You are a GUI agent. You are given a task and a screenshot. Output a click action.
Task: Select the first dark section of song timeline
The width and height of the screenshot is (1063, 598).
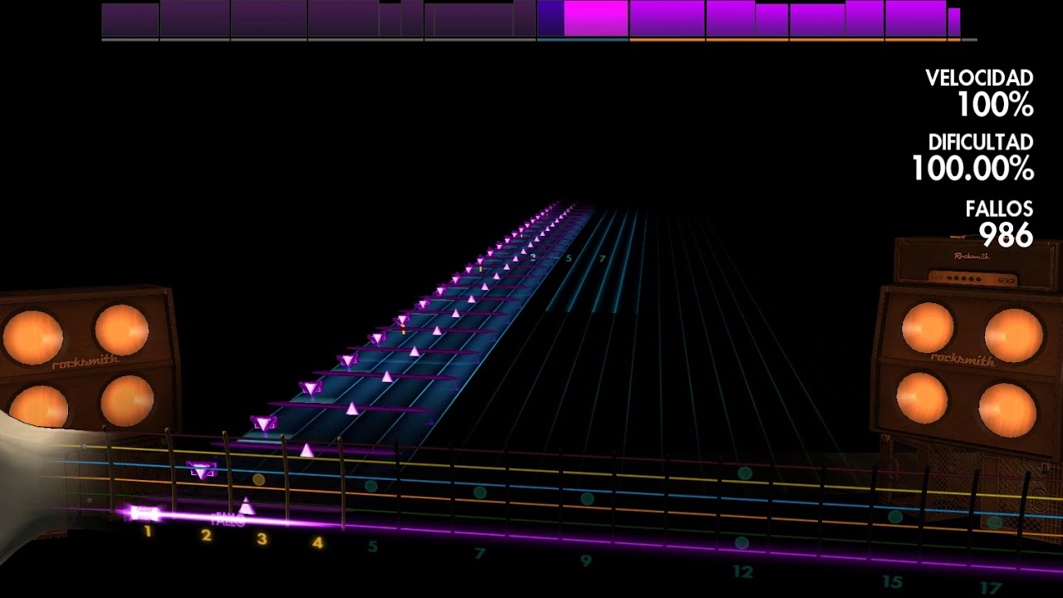pyautogui.click(x=130, y=20)
